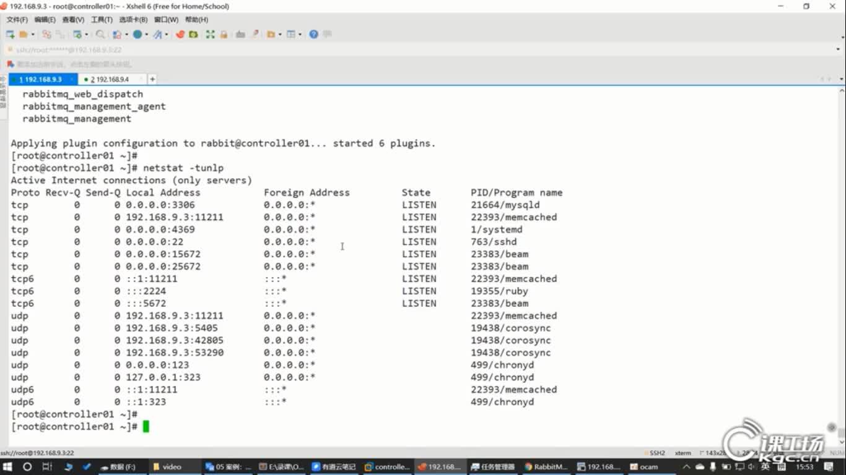Click the '1/systemd' process entry
The width and height of the screenshot is (846, 475).
pos(497,229)
